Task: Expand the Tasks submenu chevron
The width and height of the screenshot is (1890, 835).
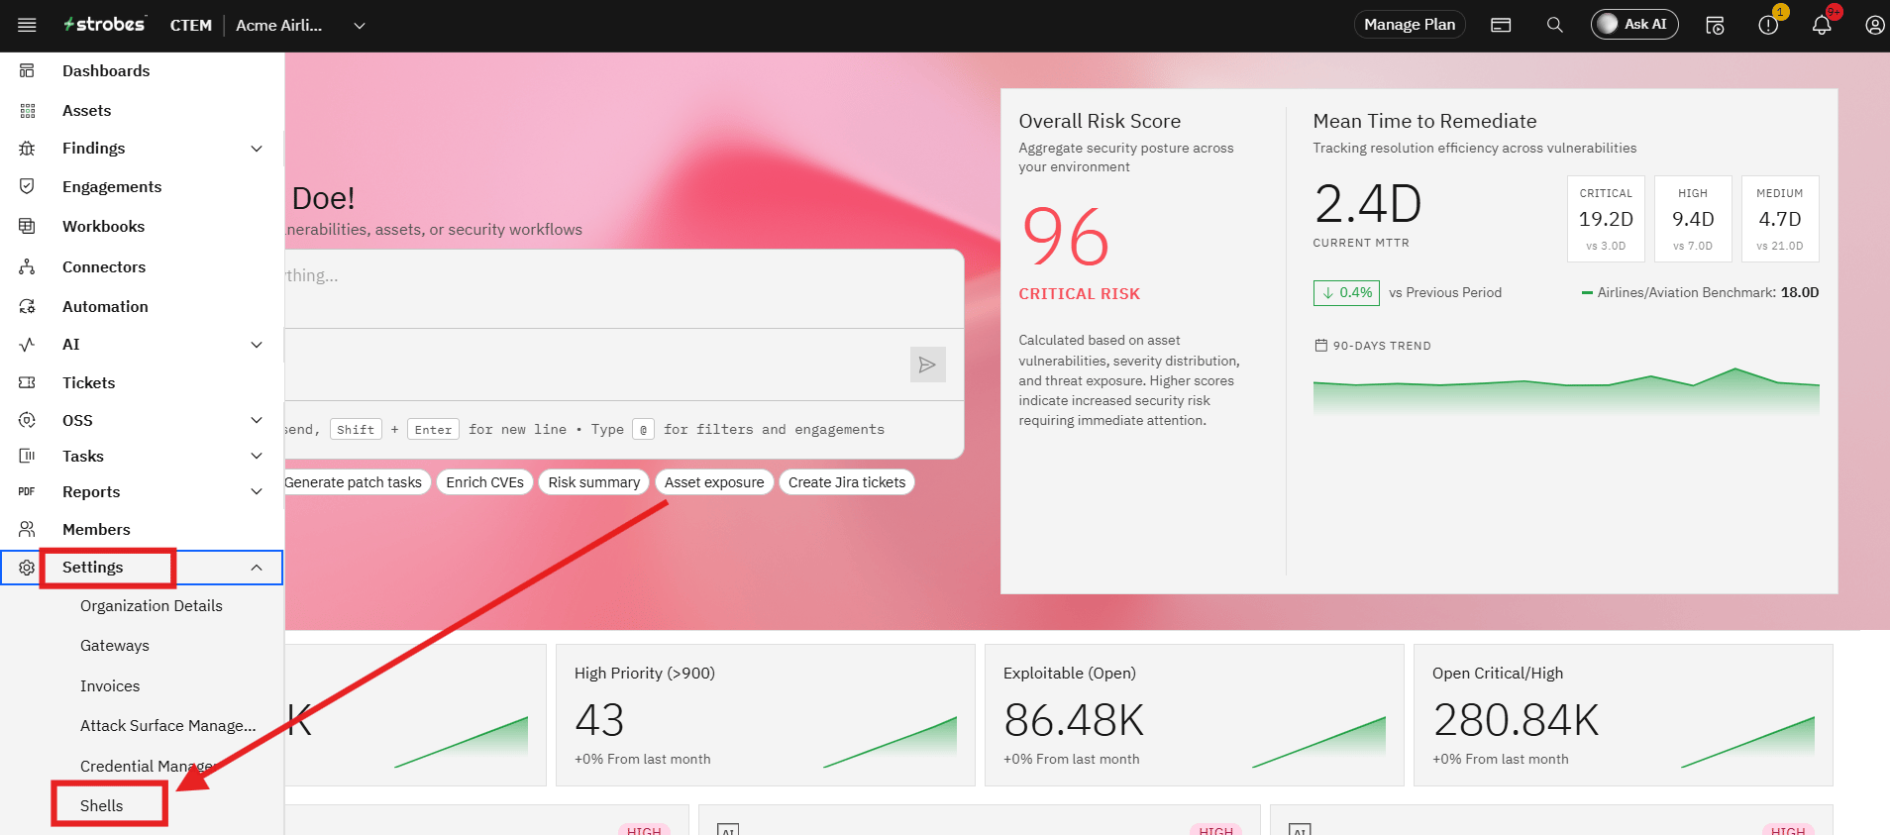Action: click(257, 456)
